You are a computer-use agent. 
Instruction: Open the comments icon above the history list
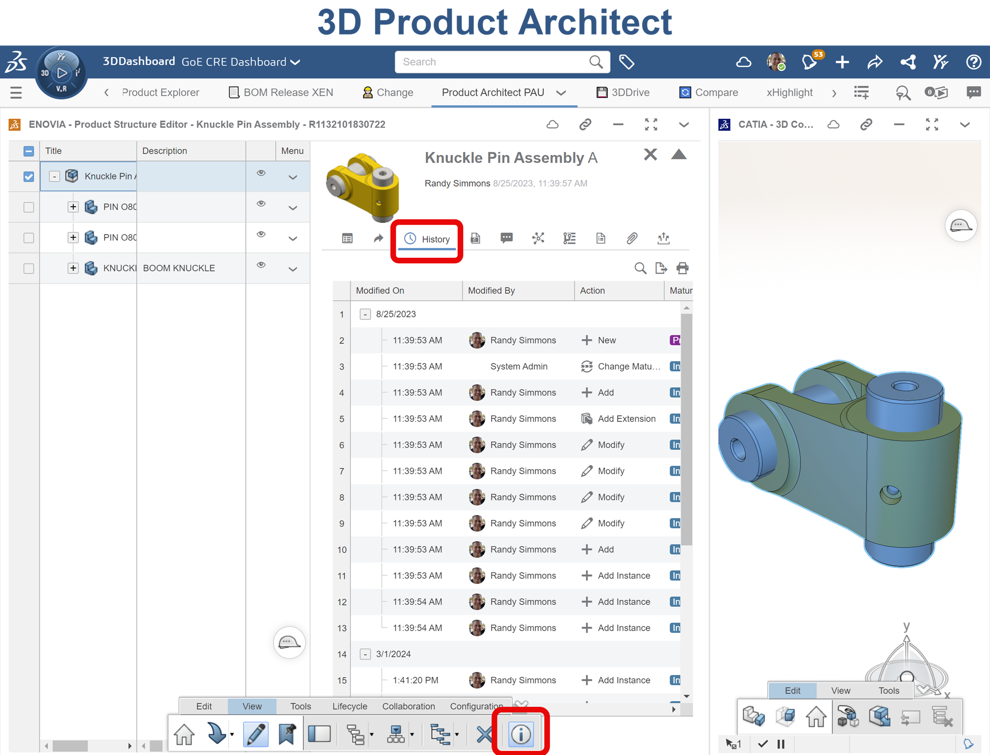(506, 238)
